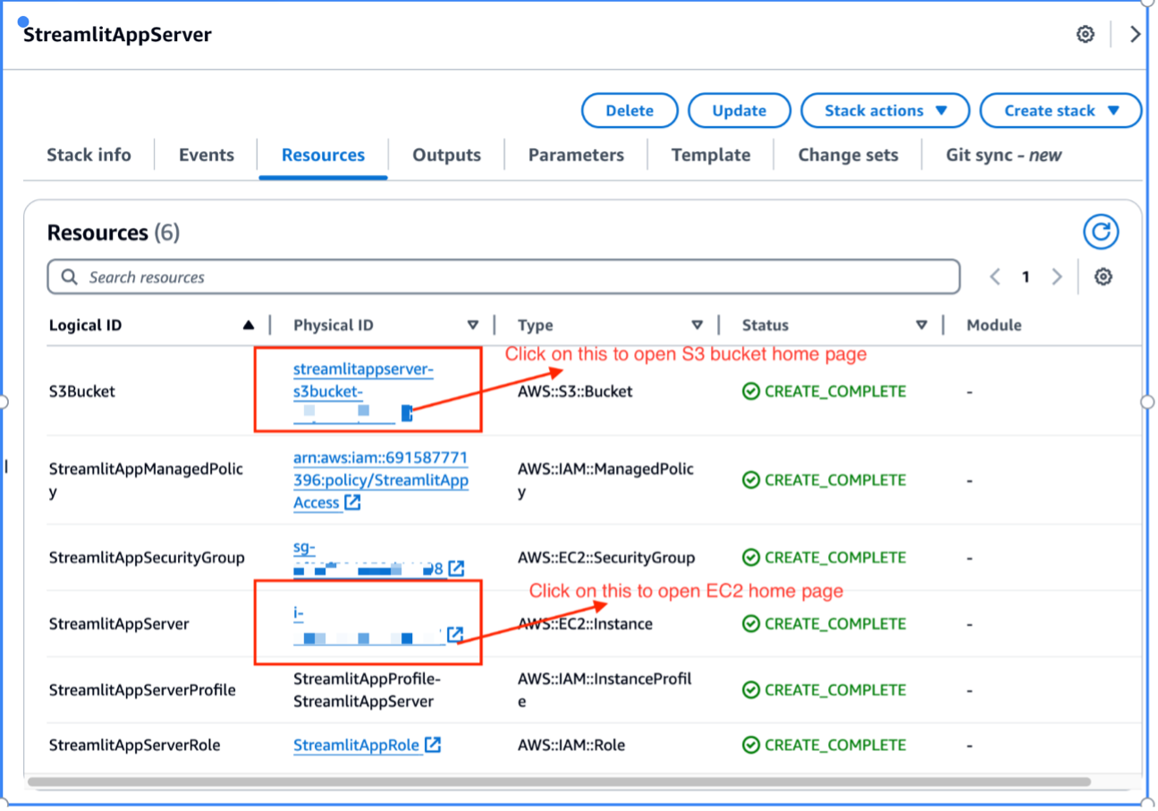Click external link icon in StreamlitAppSecurityGroup row
This screenshot has width=1158, height=811.
456,569
